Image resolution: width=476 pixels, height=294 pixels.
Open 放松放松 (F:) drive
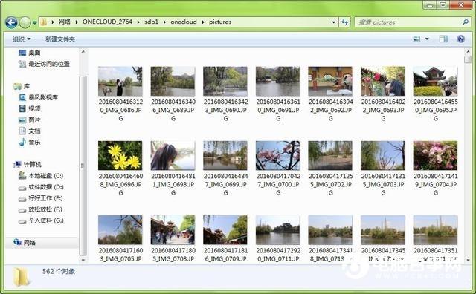pyautogui.click(x=40, y=209)
